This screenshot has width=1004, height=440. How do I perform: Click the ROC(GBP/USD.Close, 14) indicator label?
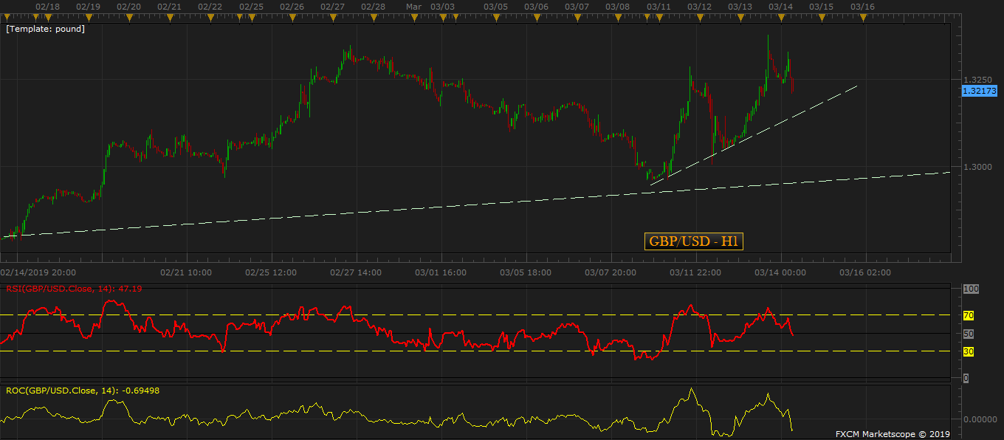(x=83, y=389)
